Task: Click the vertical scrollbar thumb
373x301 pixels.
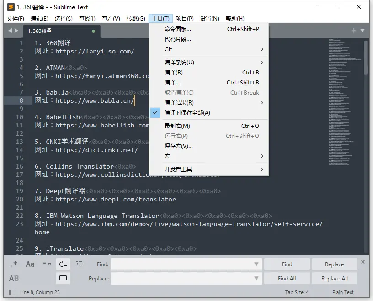Action: pos(366,58)
